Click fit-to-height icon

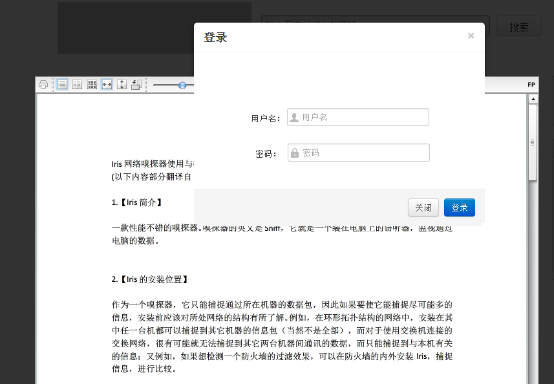122,85
